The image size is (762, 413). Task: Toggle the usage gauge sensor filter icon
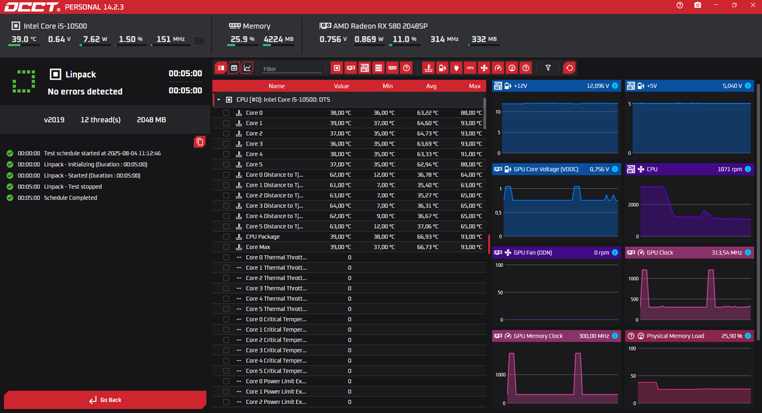click(x=512, y=68)
